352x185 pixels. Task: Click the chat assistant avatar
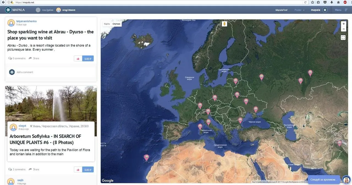click(x=346, y=179)
